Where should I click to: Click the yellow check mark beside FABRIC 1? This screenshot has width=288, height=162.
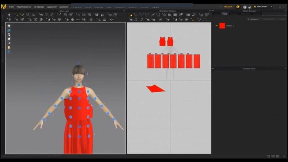coord(216,26)
